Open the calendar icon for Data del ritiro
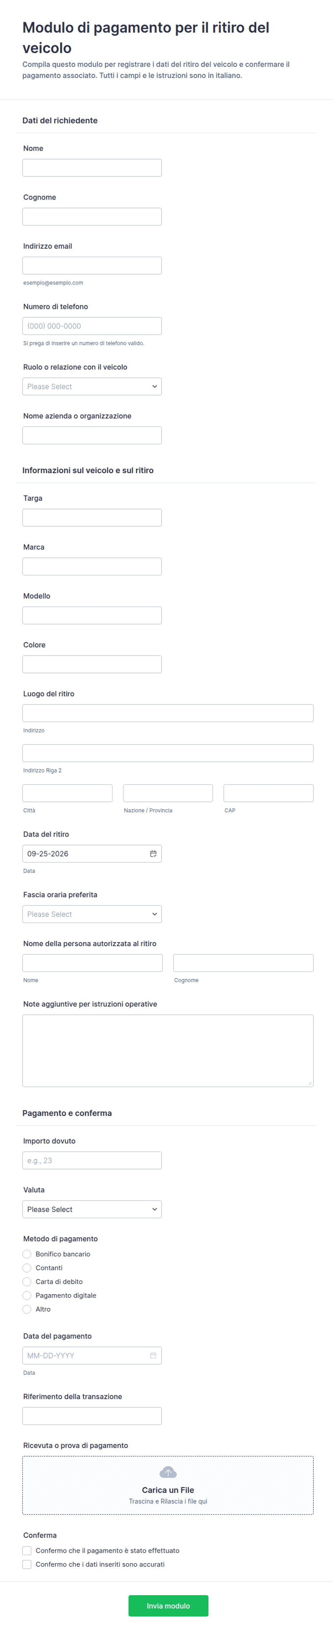Screen dimensions: 333x1634 pos(153,853)
